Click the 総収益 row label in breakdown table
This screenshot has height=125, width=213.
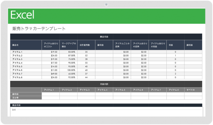tap(26, 94)
